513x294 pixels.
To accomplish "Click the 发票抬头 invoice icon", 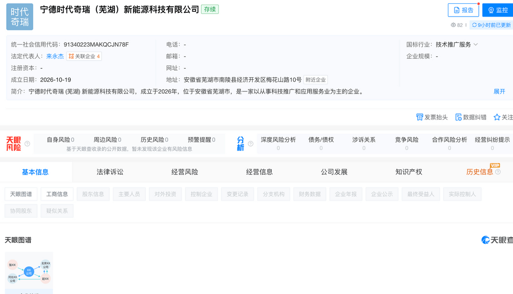I will [x=419, y=117].
